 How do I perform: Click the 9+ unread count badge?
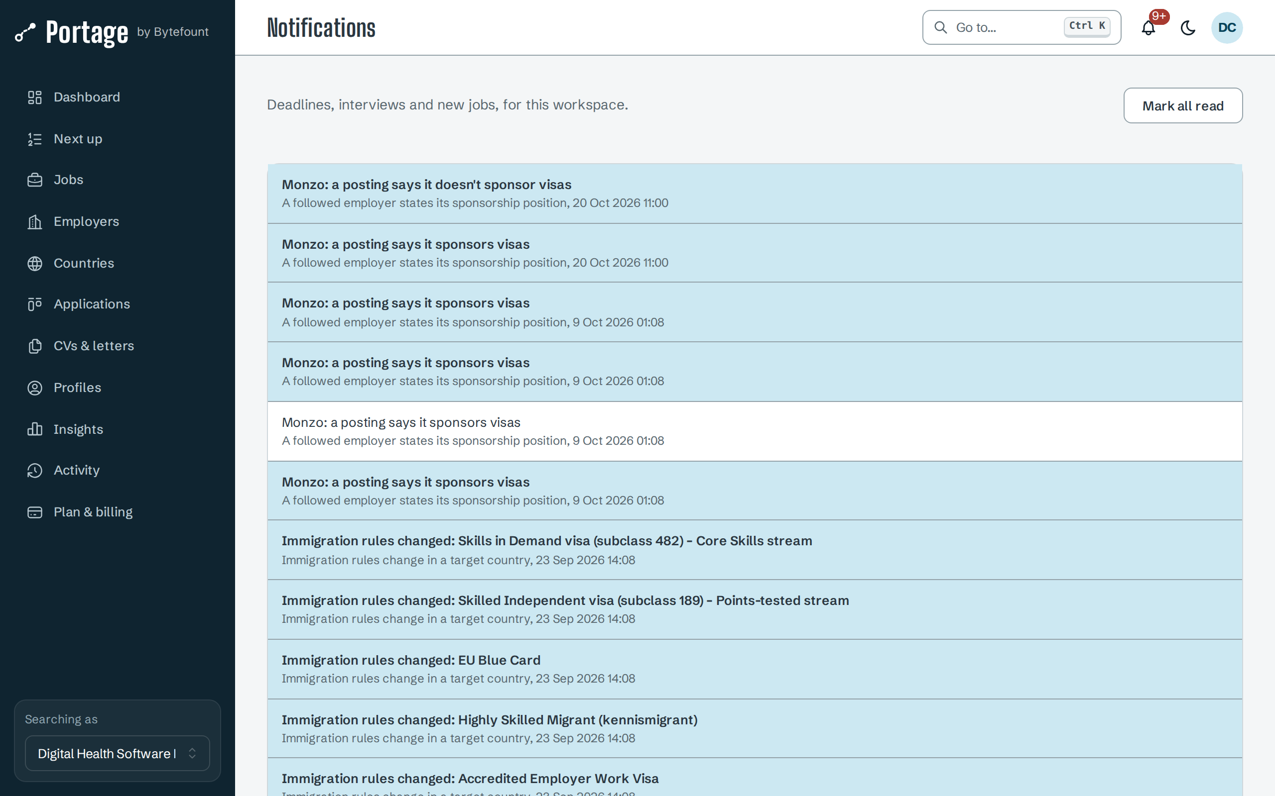point(1159,16)
